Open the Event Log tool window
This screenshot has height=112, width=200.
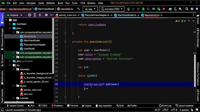click(x=165, y=106)
